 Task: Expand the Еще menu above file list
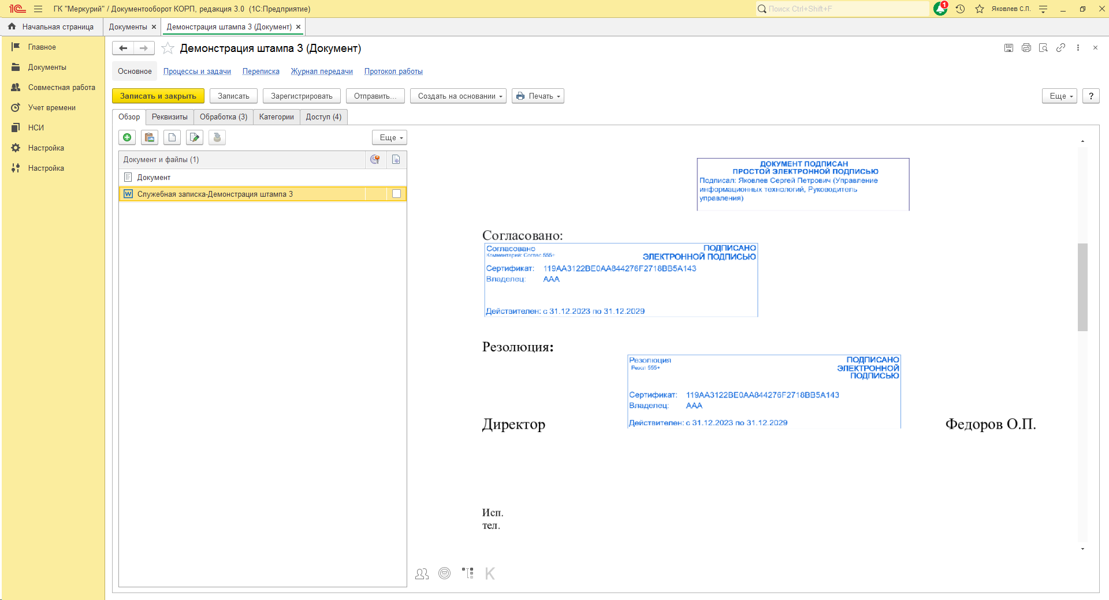click(389, 138)
